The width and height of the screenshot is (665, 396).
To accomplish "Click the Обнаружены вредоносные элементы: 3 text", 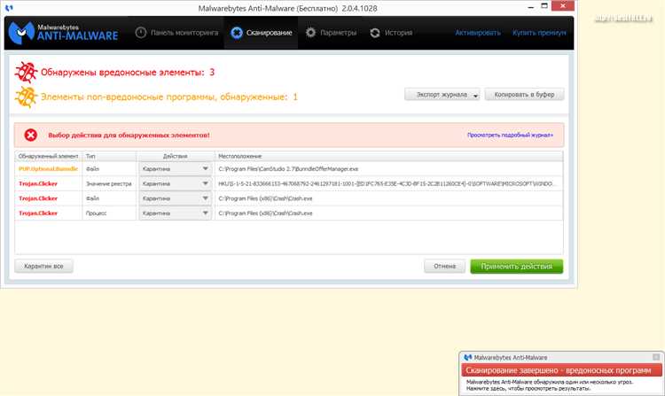I will pos(128,73).
